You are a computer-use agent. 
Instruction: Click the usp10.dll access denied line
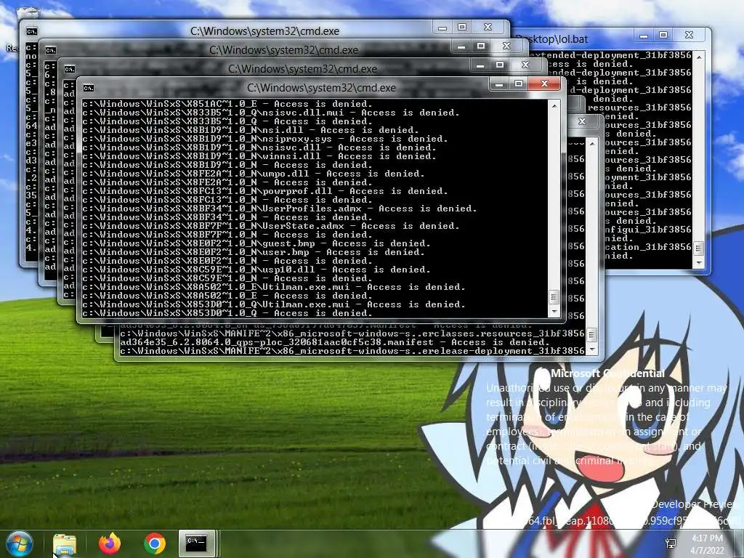coord(256,270)
